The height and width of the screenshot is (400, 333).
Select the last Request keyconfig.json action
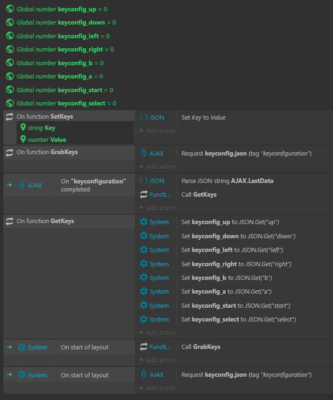246,374
